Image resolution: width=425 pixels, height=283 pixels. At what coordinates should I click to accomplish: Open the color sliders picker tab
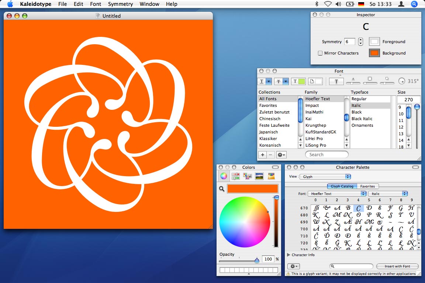[236, 176]
